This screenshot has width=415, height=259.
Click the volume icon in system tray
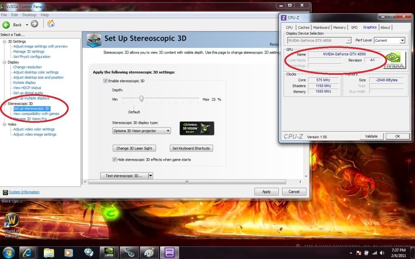[382, 253]
